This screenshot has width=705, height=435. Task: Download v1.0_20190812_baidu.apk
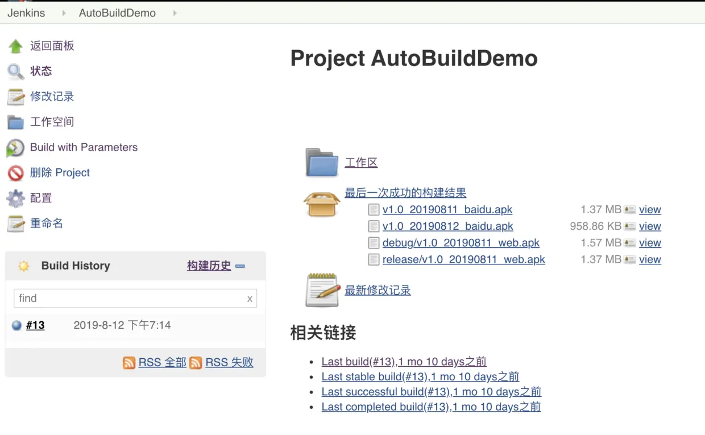coord(448,226)
